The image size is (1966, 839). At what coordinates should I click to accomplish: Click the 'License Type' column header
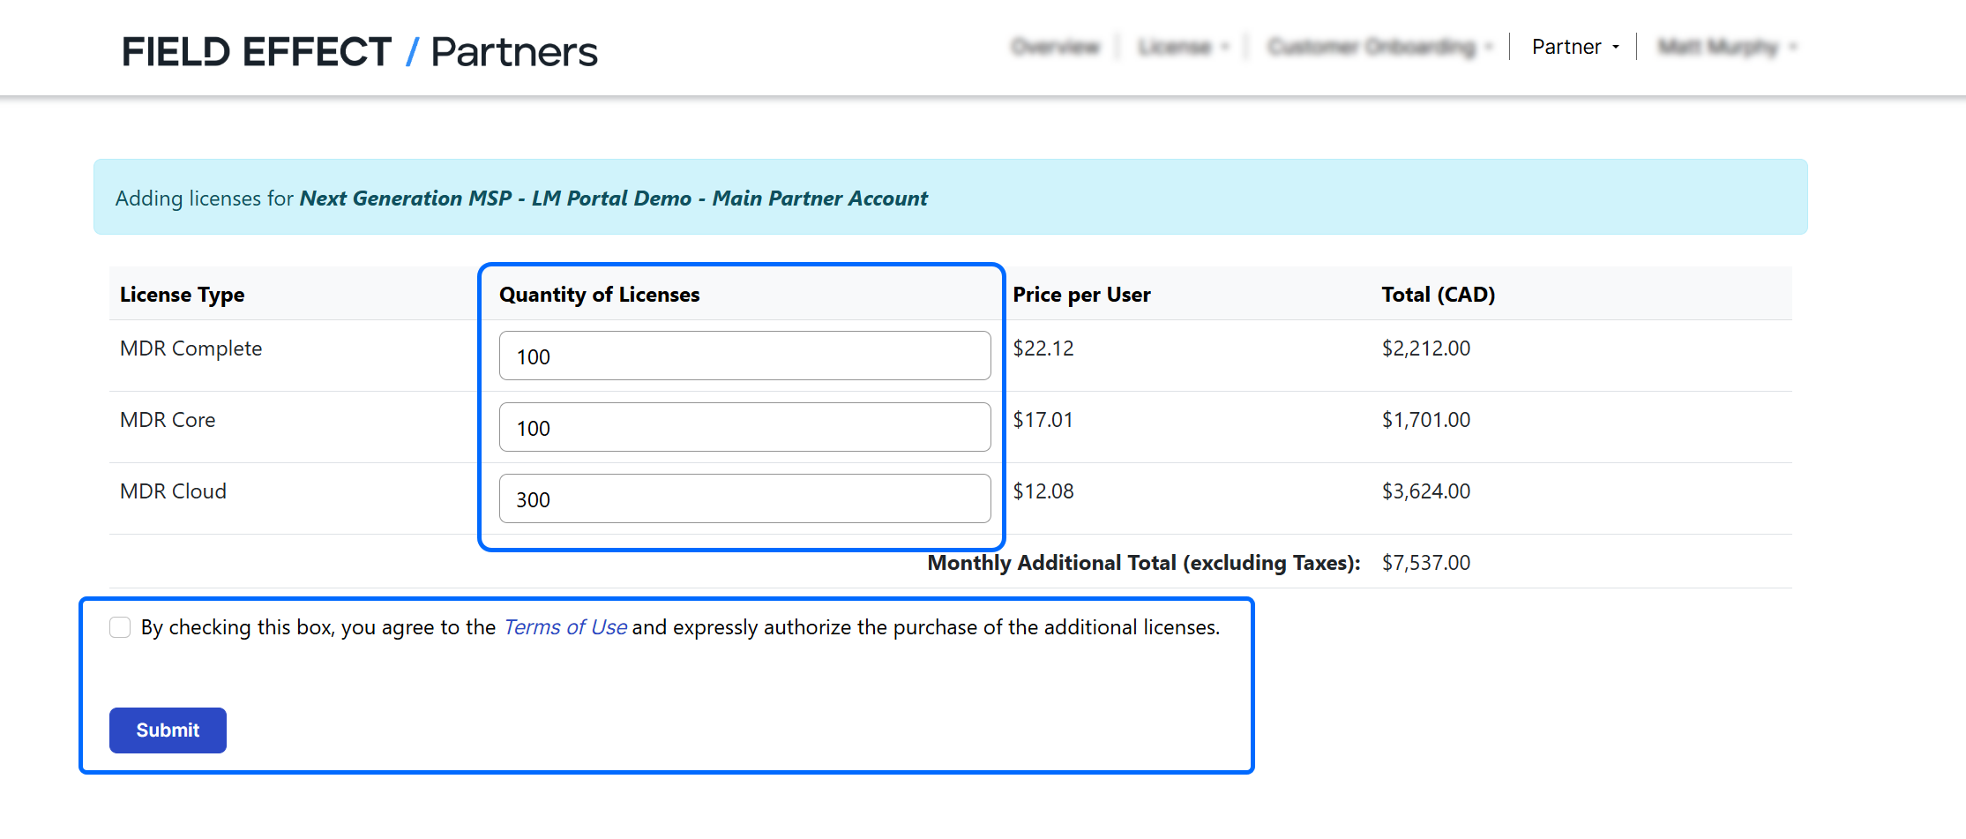tap(183, 295)
